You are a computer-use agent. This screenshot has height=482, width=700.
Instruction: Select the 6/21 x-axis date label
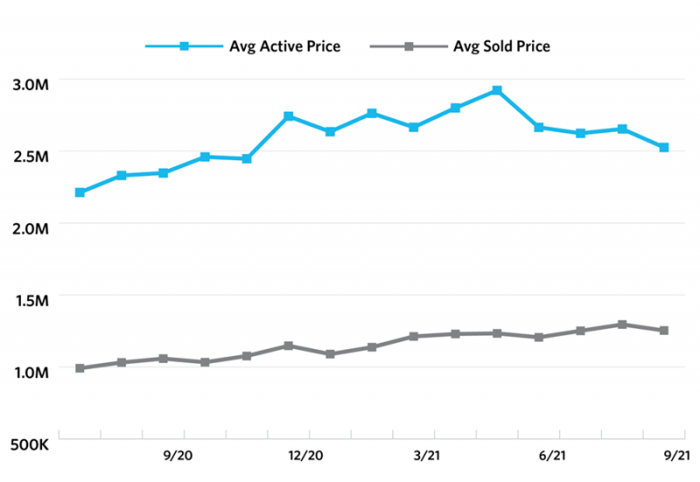(x=556, y=456)
